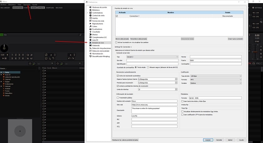Viewport: 263px width, 143px height.
Task: Select Almacen seguro password storage option
Action: point(148,67)
